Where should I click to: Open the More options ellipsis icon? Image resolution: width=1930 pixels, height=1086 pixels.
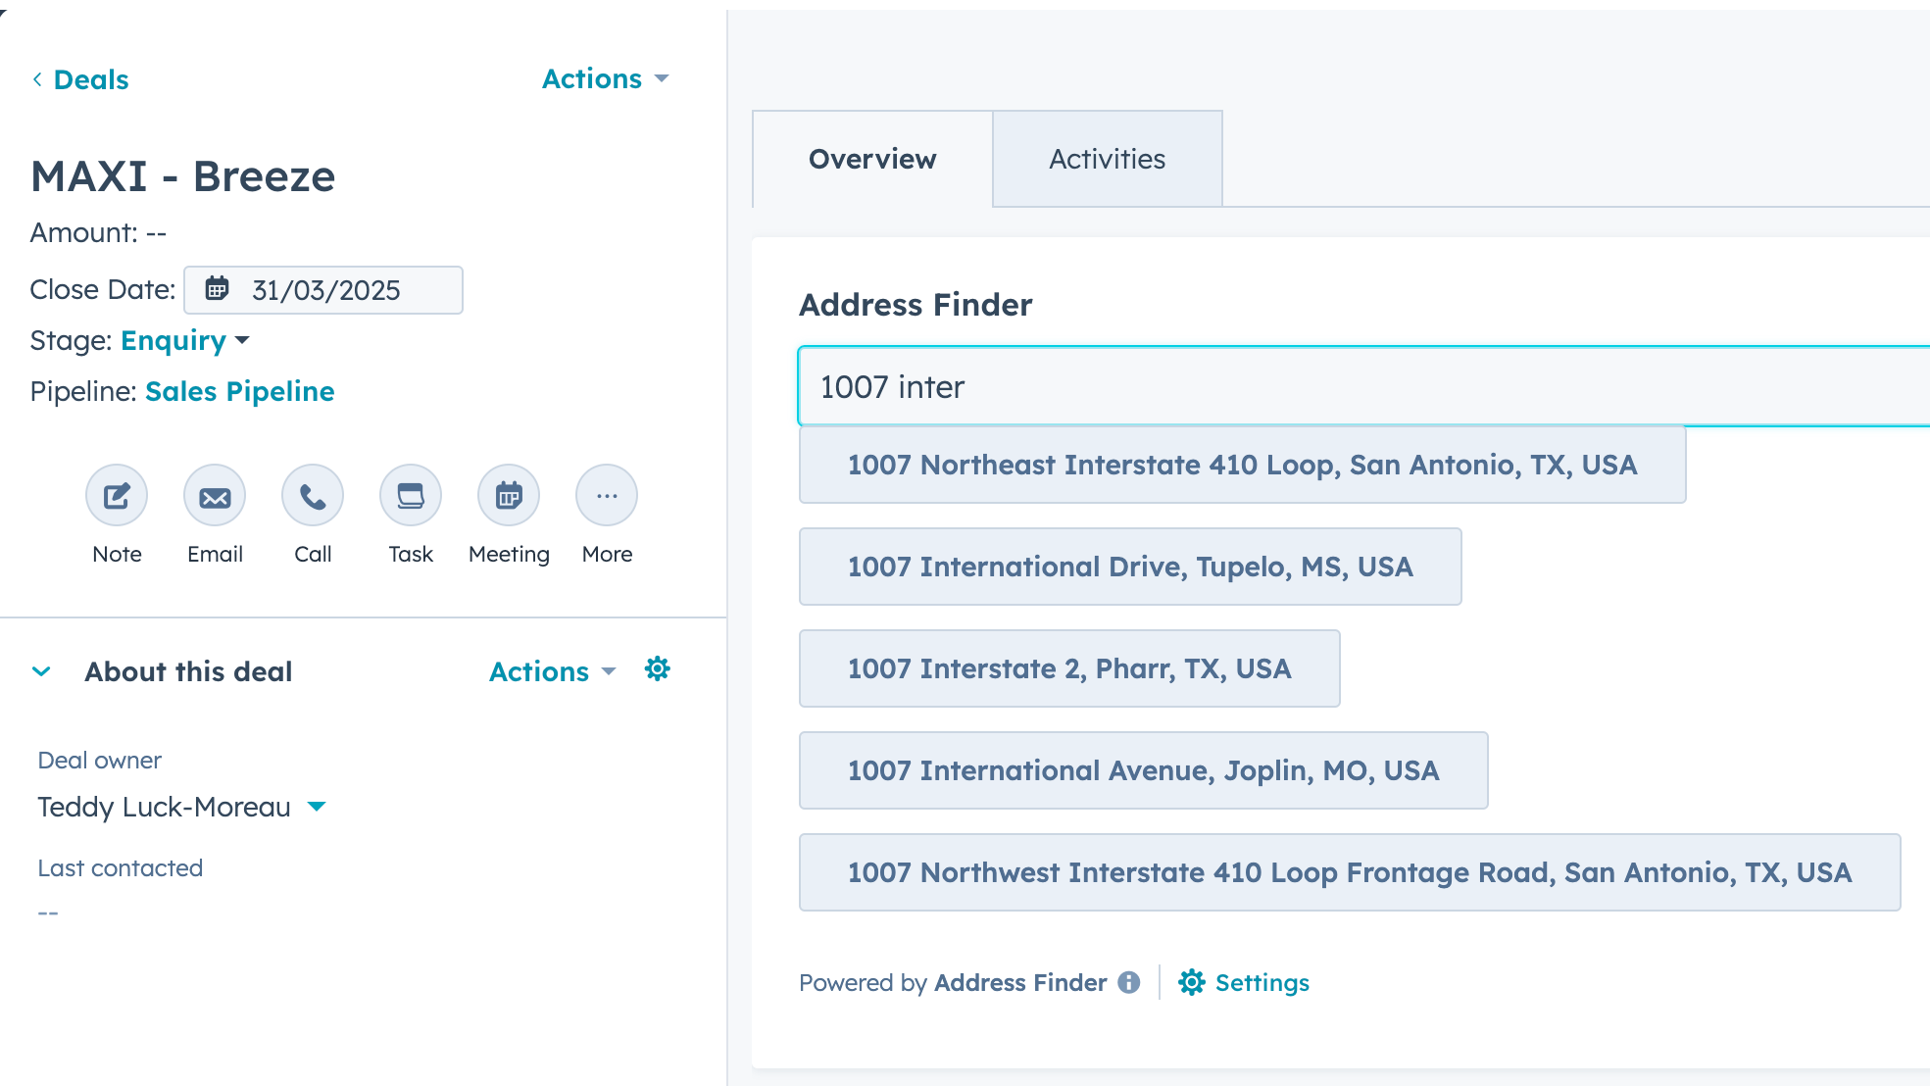[607, 496]
